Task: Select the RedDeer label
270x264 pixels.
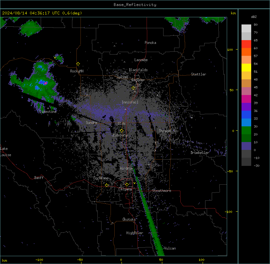Action: 138,80
